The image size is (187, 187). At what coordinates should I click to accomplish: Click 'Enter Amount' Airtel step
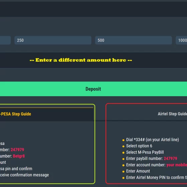[x=138, y=171]
